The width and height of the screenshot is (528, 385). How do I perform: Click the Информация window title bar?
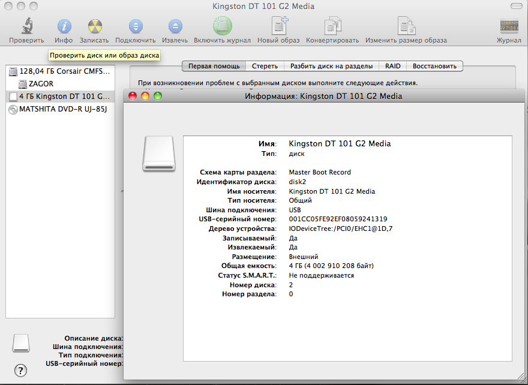[323, 96]
